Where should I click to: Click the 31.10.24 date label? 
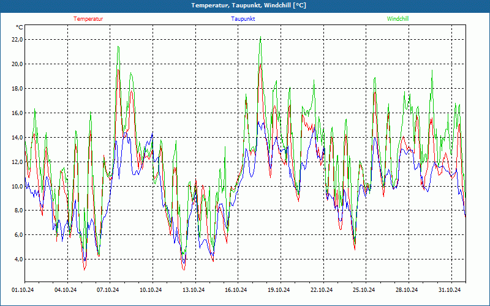click(450, 290)
